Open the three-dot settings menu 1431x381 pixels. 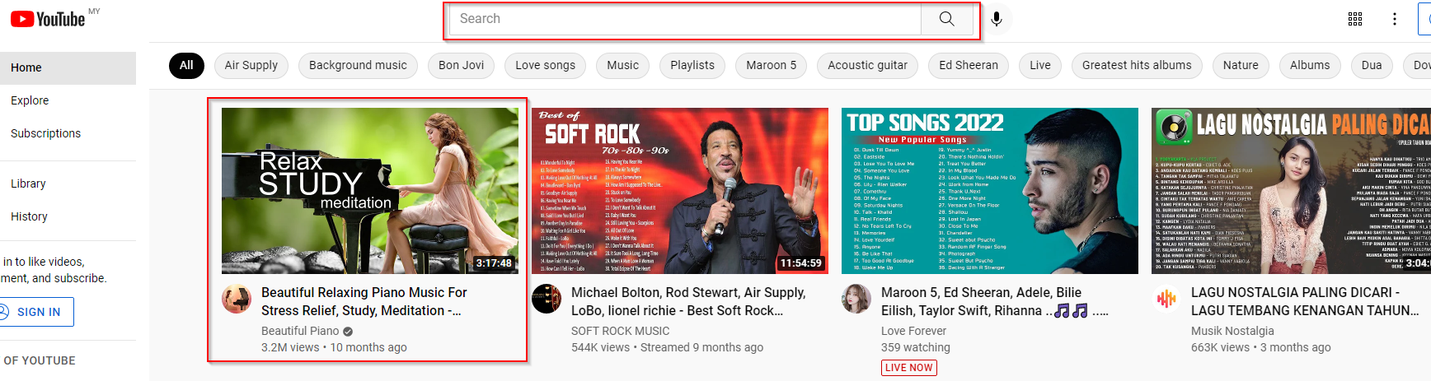click(x=1395, y=19)
